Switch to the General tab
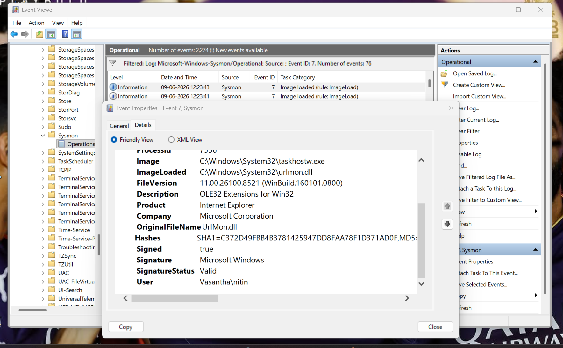 [119, 126]
